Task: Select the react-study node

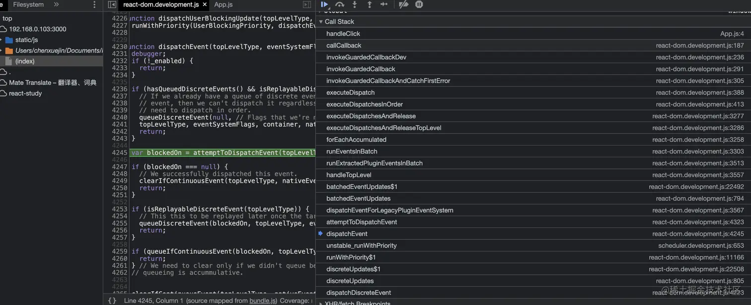Action: coord(25,93)
